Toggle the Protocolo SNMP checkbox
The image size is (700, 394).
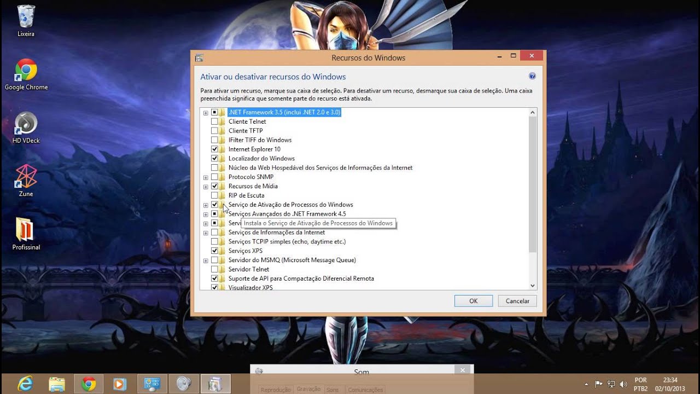pos(214,177)
